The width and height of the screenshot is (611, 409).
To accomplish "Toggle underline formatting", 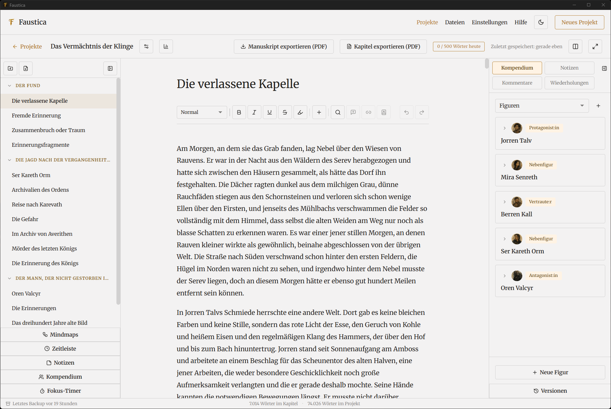I will pyautogui.click(x=270, y=112).
